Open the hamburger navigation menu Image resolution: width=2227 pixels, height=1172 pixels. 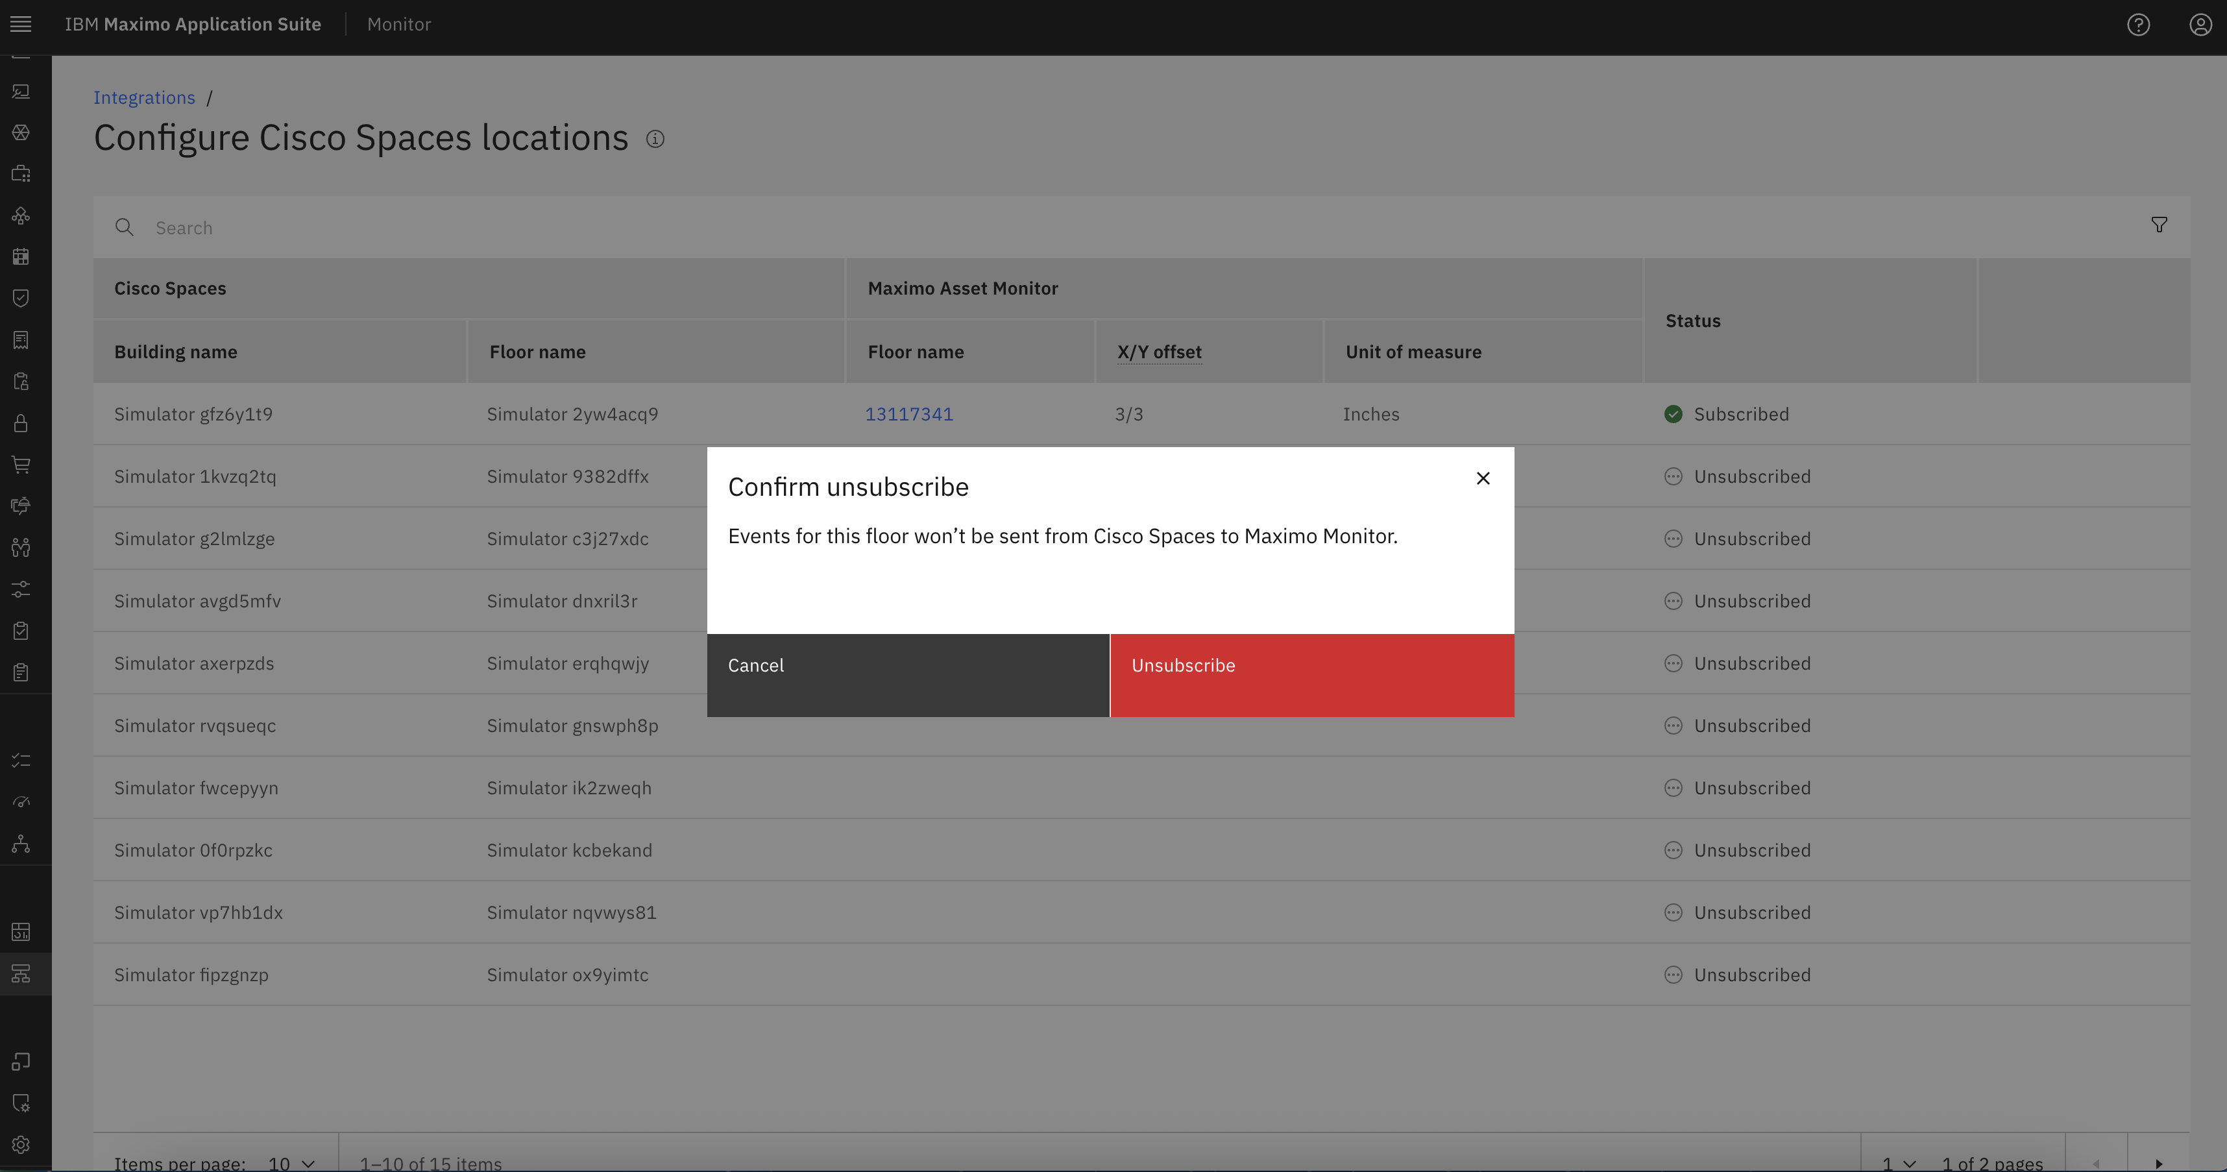pyautogui.click(x=21, y=24)
